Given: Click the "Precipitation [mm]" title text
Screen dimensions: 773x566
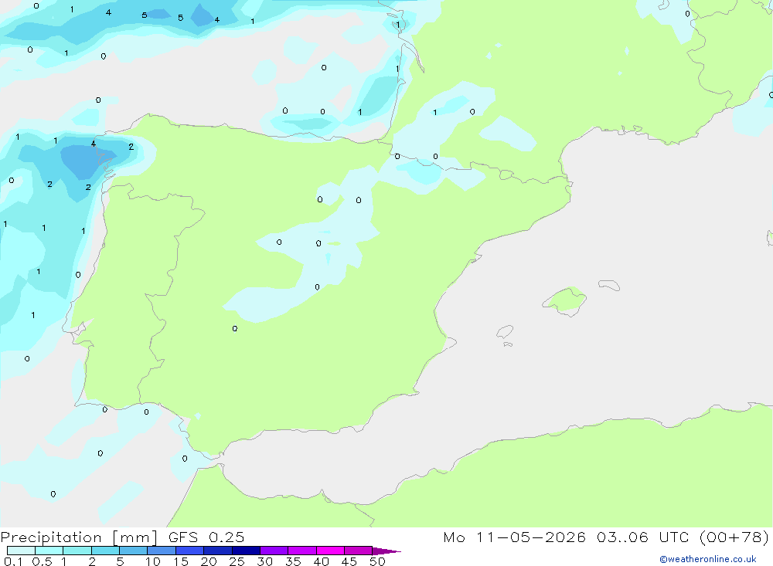Looking at the screenshot, I should [x=79, y=537].
